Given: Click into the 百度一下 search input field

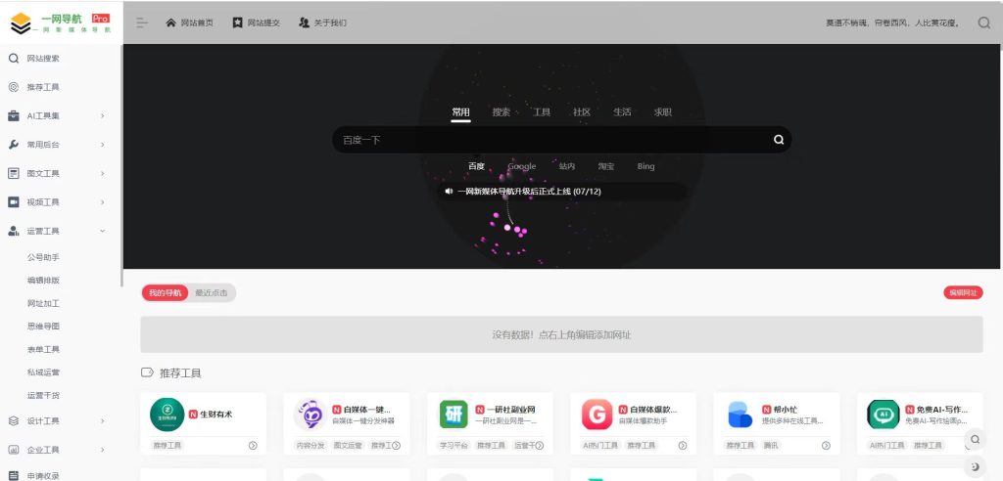Looking at the screenshot, I should [x=549, y=140].
